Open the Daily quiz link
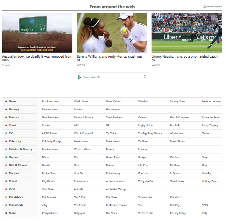The image size is (225, 222). click(x=80, y=213)
